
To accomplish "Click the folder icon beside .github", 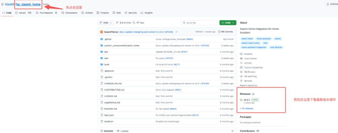I will (x=102, y=39).
